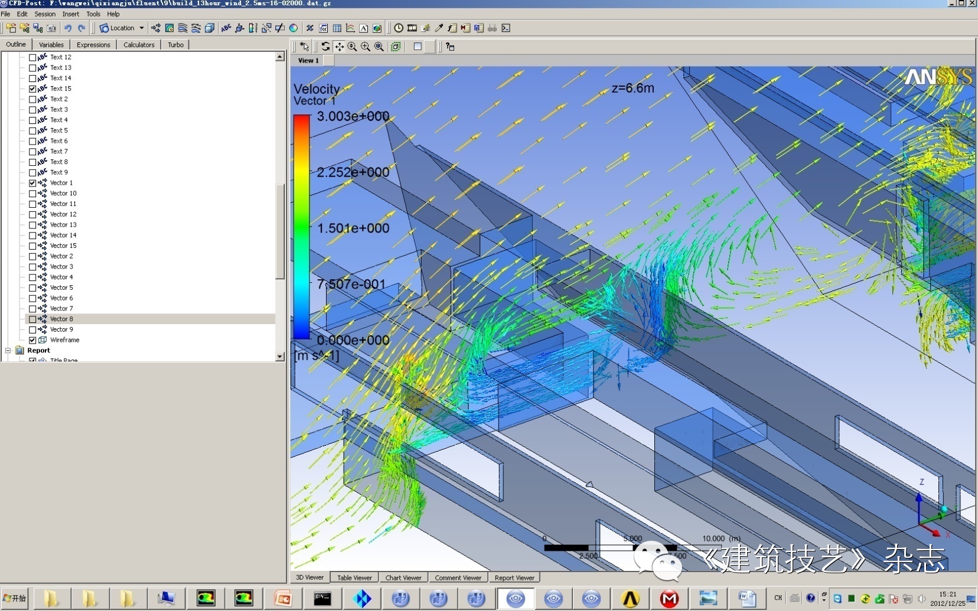Screen dimensions: 978x611
Task: Open the Animation filmstrip icon
Action: pyautogui.click(x=412, y=28)
